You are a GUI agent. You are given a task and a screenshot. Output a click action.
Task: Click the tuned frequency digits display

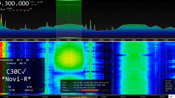[x=14, y=3]
